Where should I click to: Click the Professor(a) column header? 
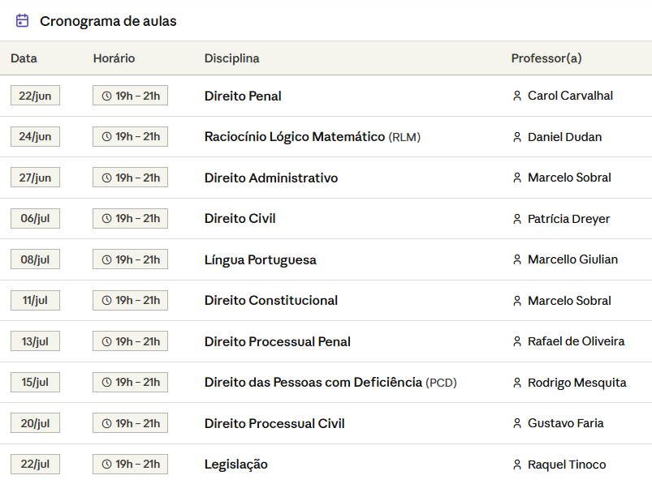pos(546,58)
